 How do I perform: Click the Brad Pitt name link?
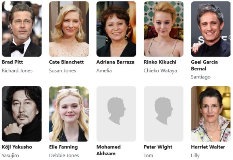tap(12, 62)
